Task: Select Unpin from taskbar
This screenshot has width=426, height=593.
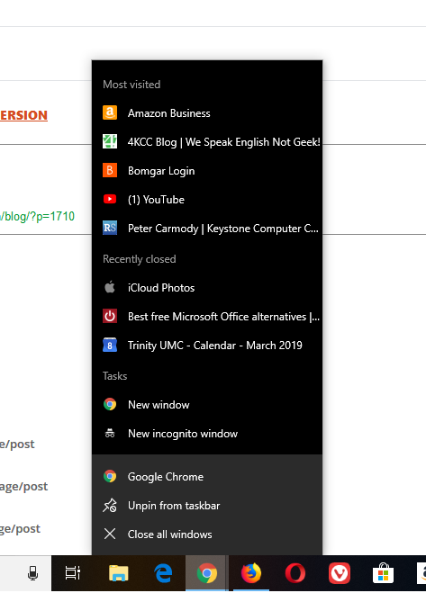Action: click(x=207, y=505)
